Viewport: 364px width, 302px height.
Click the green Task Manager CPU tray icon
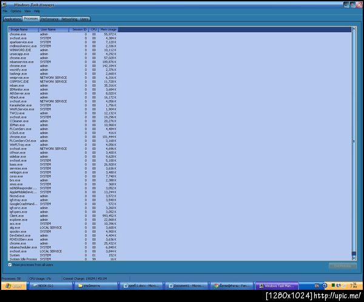point(333,285)
